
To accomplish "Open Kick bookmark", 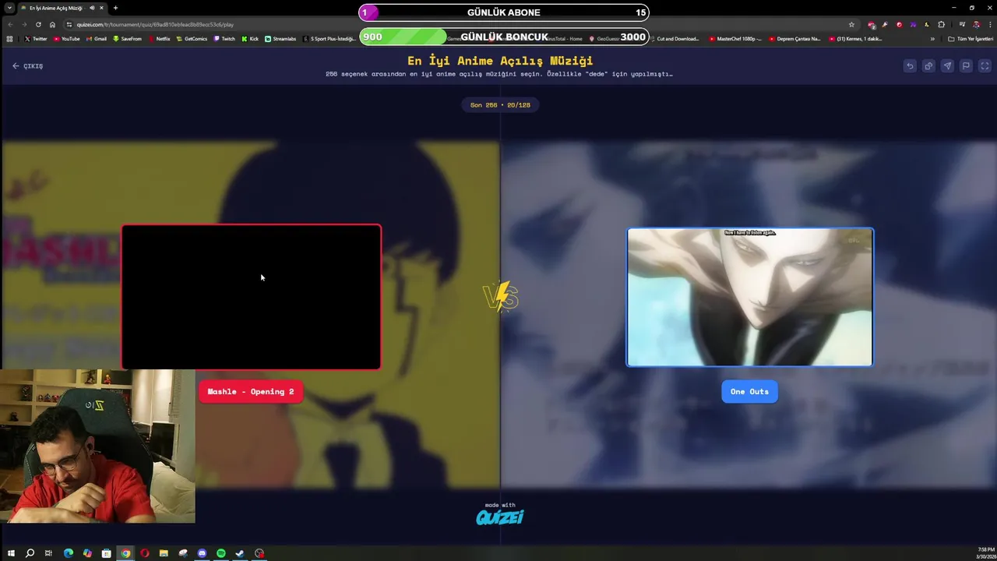I will tap(250, 38).
